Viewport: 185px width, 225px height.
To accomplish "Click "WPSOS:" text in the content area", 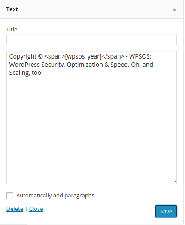I will (x=140, y=56).
